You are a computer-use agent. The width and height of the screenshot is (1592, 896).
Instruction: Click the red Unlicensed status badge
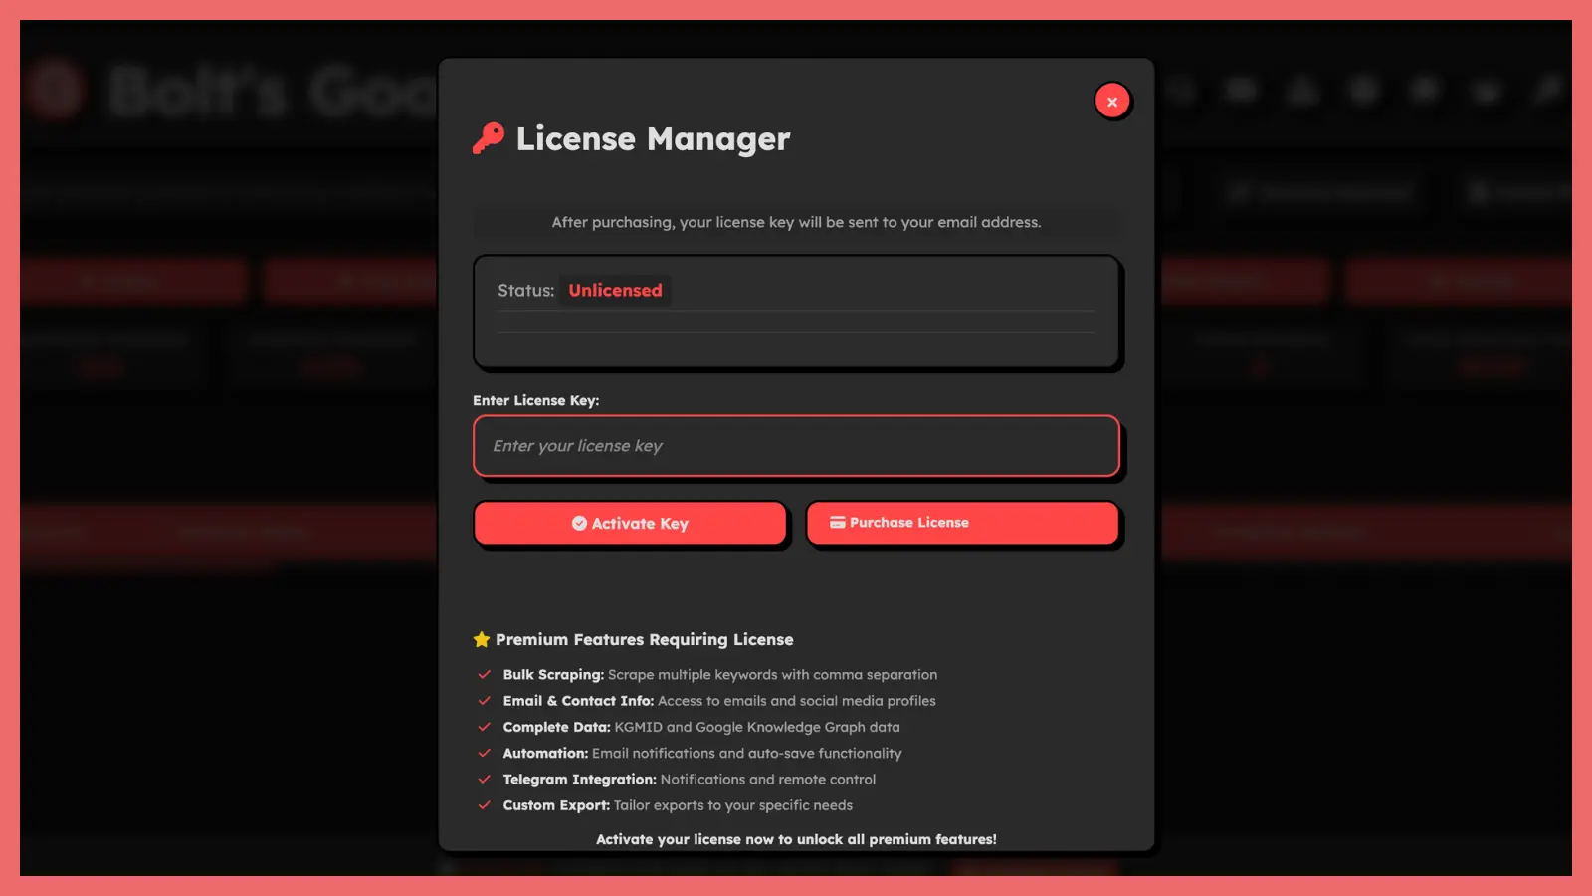(x=615, y=291)
